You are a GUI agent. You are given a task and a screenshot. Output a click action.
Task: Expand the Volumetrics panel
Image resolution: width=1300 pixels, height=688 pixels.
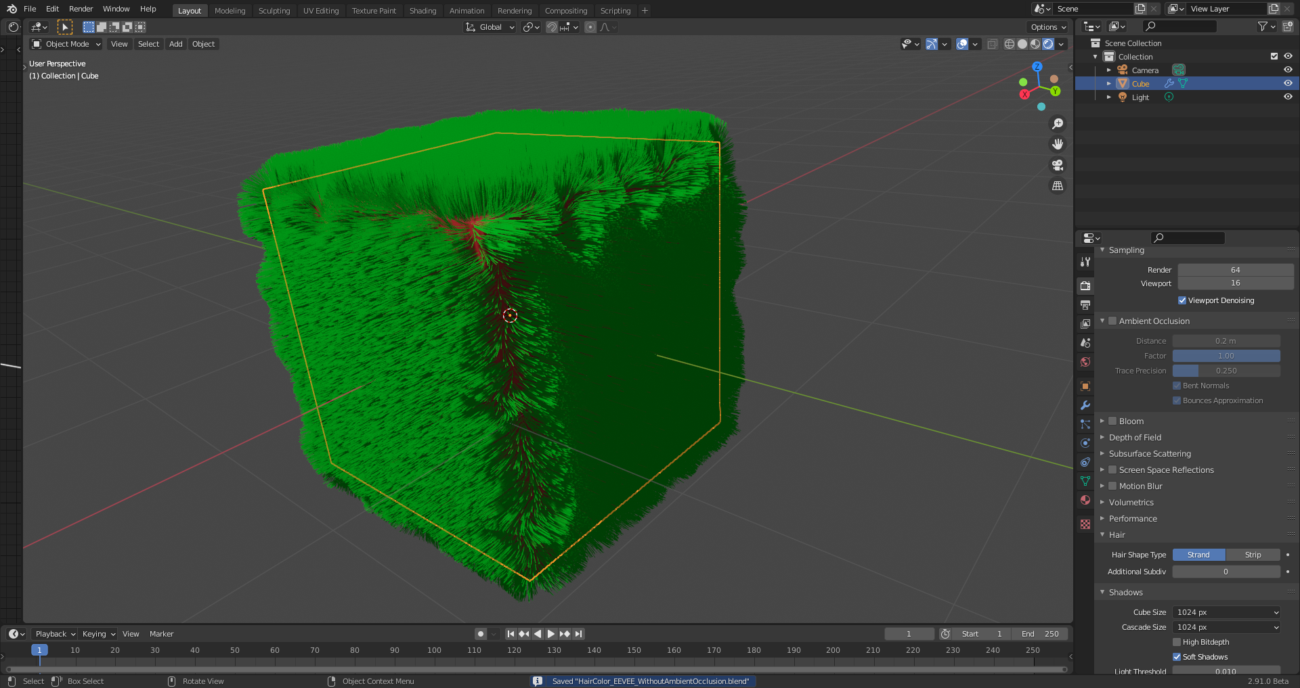[1131, 502]
